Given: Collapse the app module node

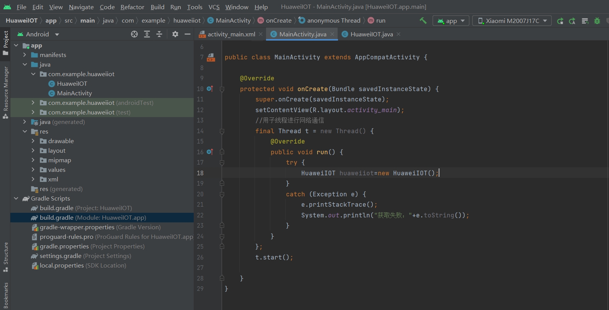Looking at the screenshot, I should point(16,46).
